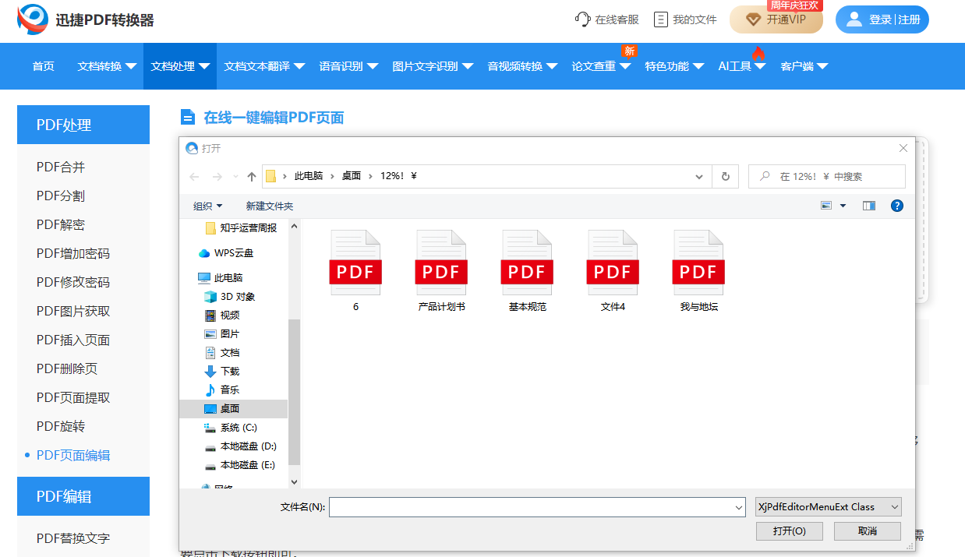Viewport: 965px width, 557px height.
Task: Open 文档文本翻译 menu
Action: (264, 66)
